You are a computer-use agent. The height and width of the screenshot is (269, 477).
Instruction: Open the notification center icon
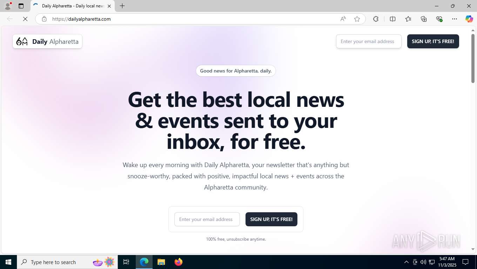[x=465, y=262]
